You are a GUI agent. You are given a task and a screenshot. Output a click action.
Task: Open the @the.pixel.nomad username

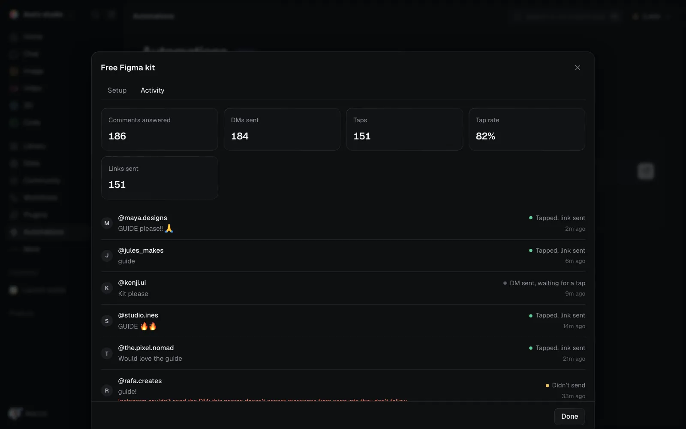[146, 348]
